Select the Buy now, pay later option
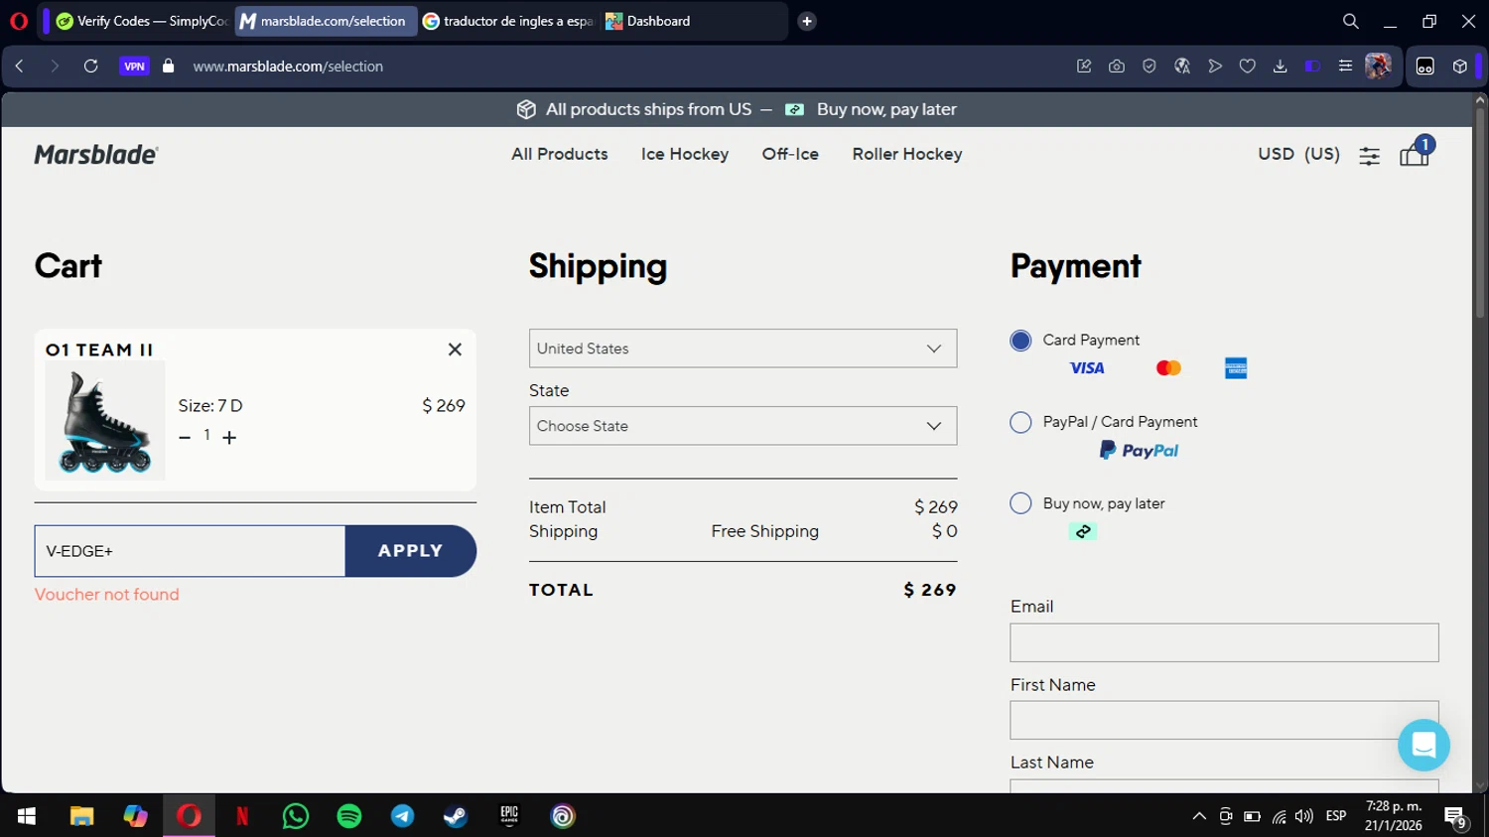Screen dimensions: 1489x837 1020,503
